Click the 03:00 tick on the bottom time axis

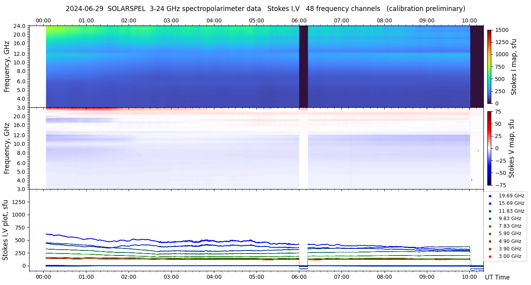point(171,271)
